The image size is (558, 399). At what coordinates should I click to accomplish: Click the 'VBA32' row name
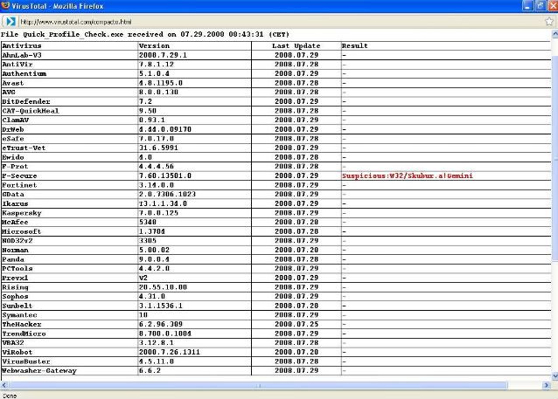(x=13, y=342)
